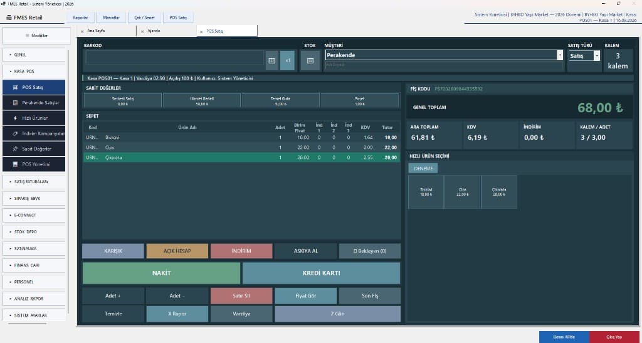
Task: Open the Çek / Senet toolbar button
Action: point(144,18)
